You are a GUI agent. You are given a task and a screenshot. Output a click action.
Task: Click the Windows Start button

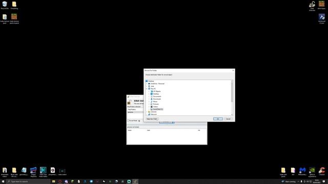[x=3, y=181]
